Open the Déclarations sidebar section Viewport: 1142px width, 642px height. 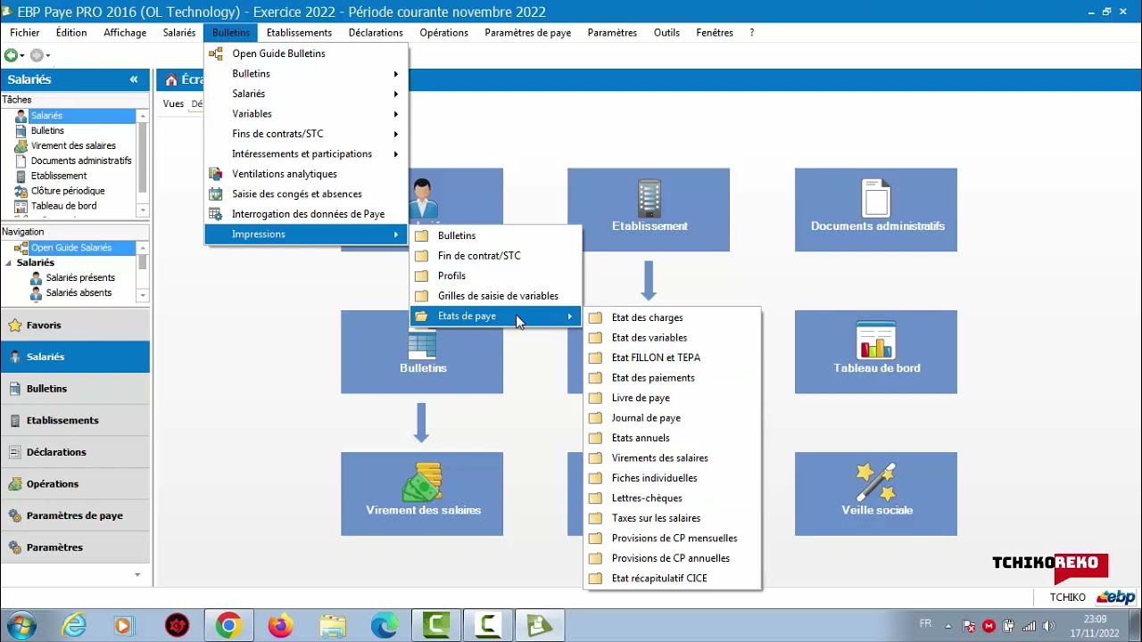click(x=76, y=452)
